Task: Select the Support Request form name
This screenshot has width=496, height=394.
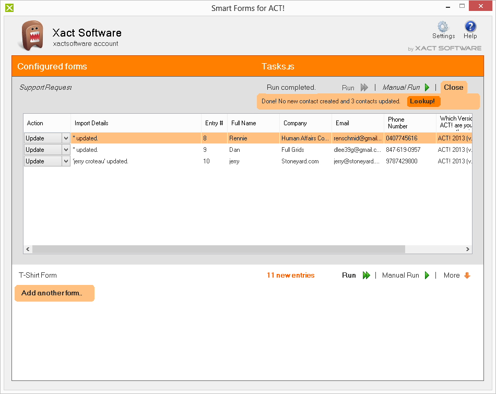Action: [x=46, y=87]
